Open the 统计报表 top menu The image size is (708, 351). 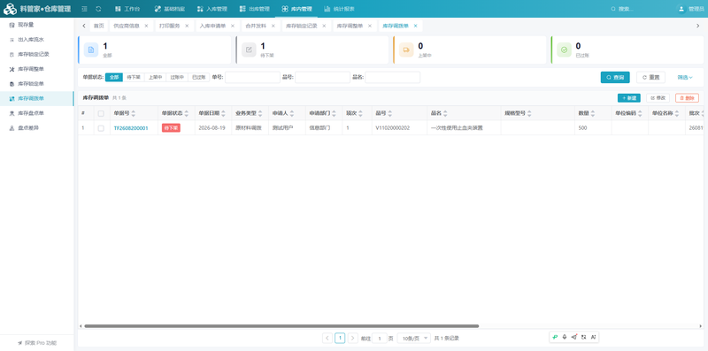(339, 9)
